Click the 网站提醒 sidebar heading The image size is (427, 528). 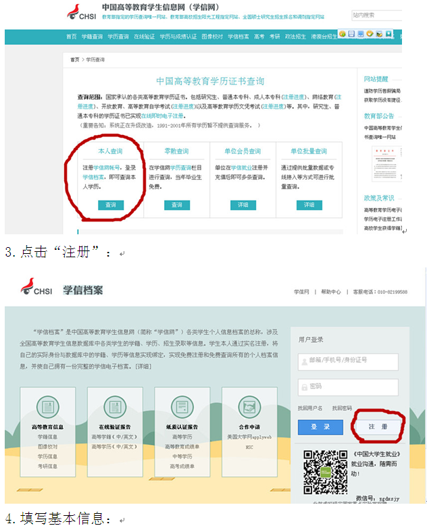(x=376, y=79)
